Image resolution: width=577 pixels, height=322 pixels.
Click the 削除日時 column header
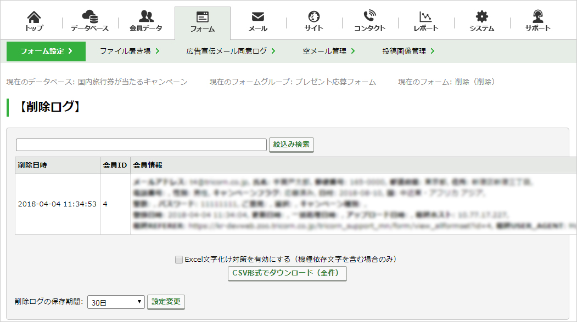[58, 165]
